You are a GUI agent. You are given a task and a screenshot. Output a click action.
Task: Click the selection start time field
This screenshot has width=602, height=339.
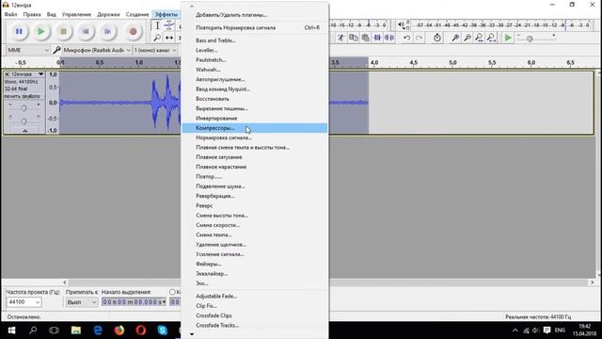(x=134, y=302)
